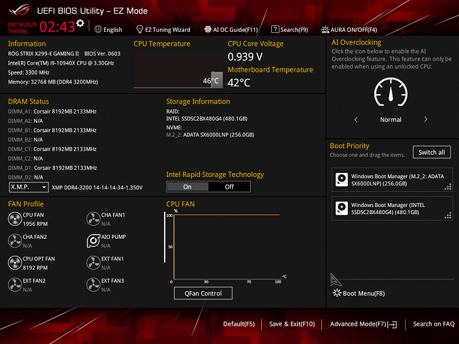Click the Search question mark icon
This screenshot has width=459, height=344.
(x=275, y=29)
